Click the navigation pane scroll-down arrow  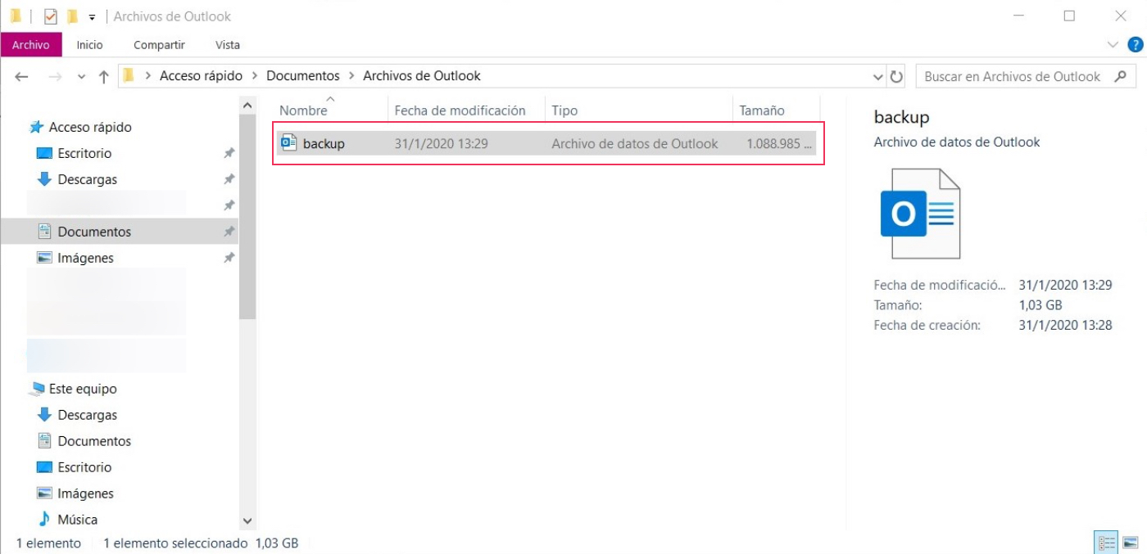point(247,520)
